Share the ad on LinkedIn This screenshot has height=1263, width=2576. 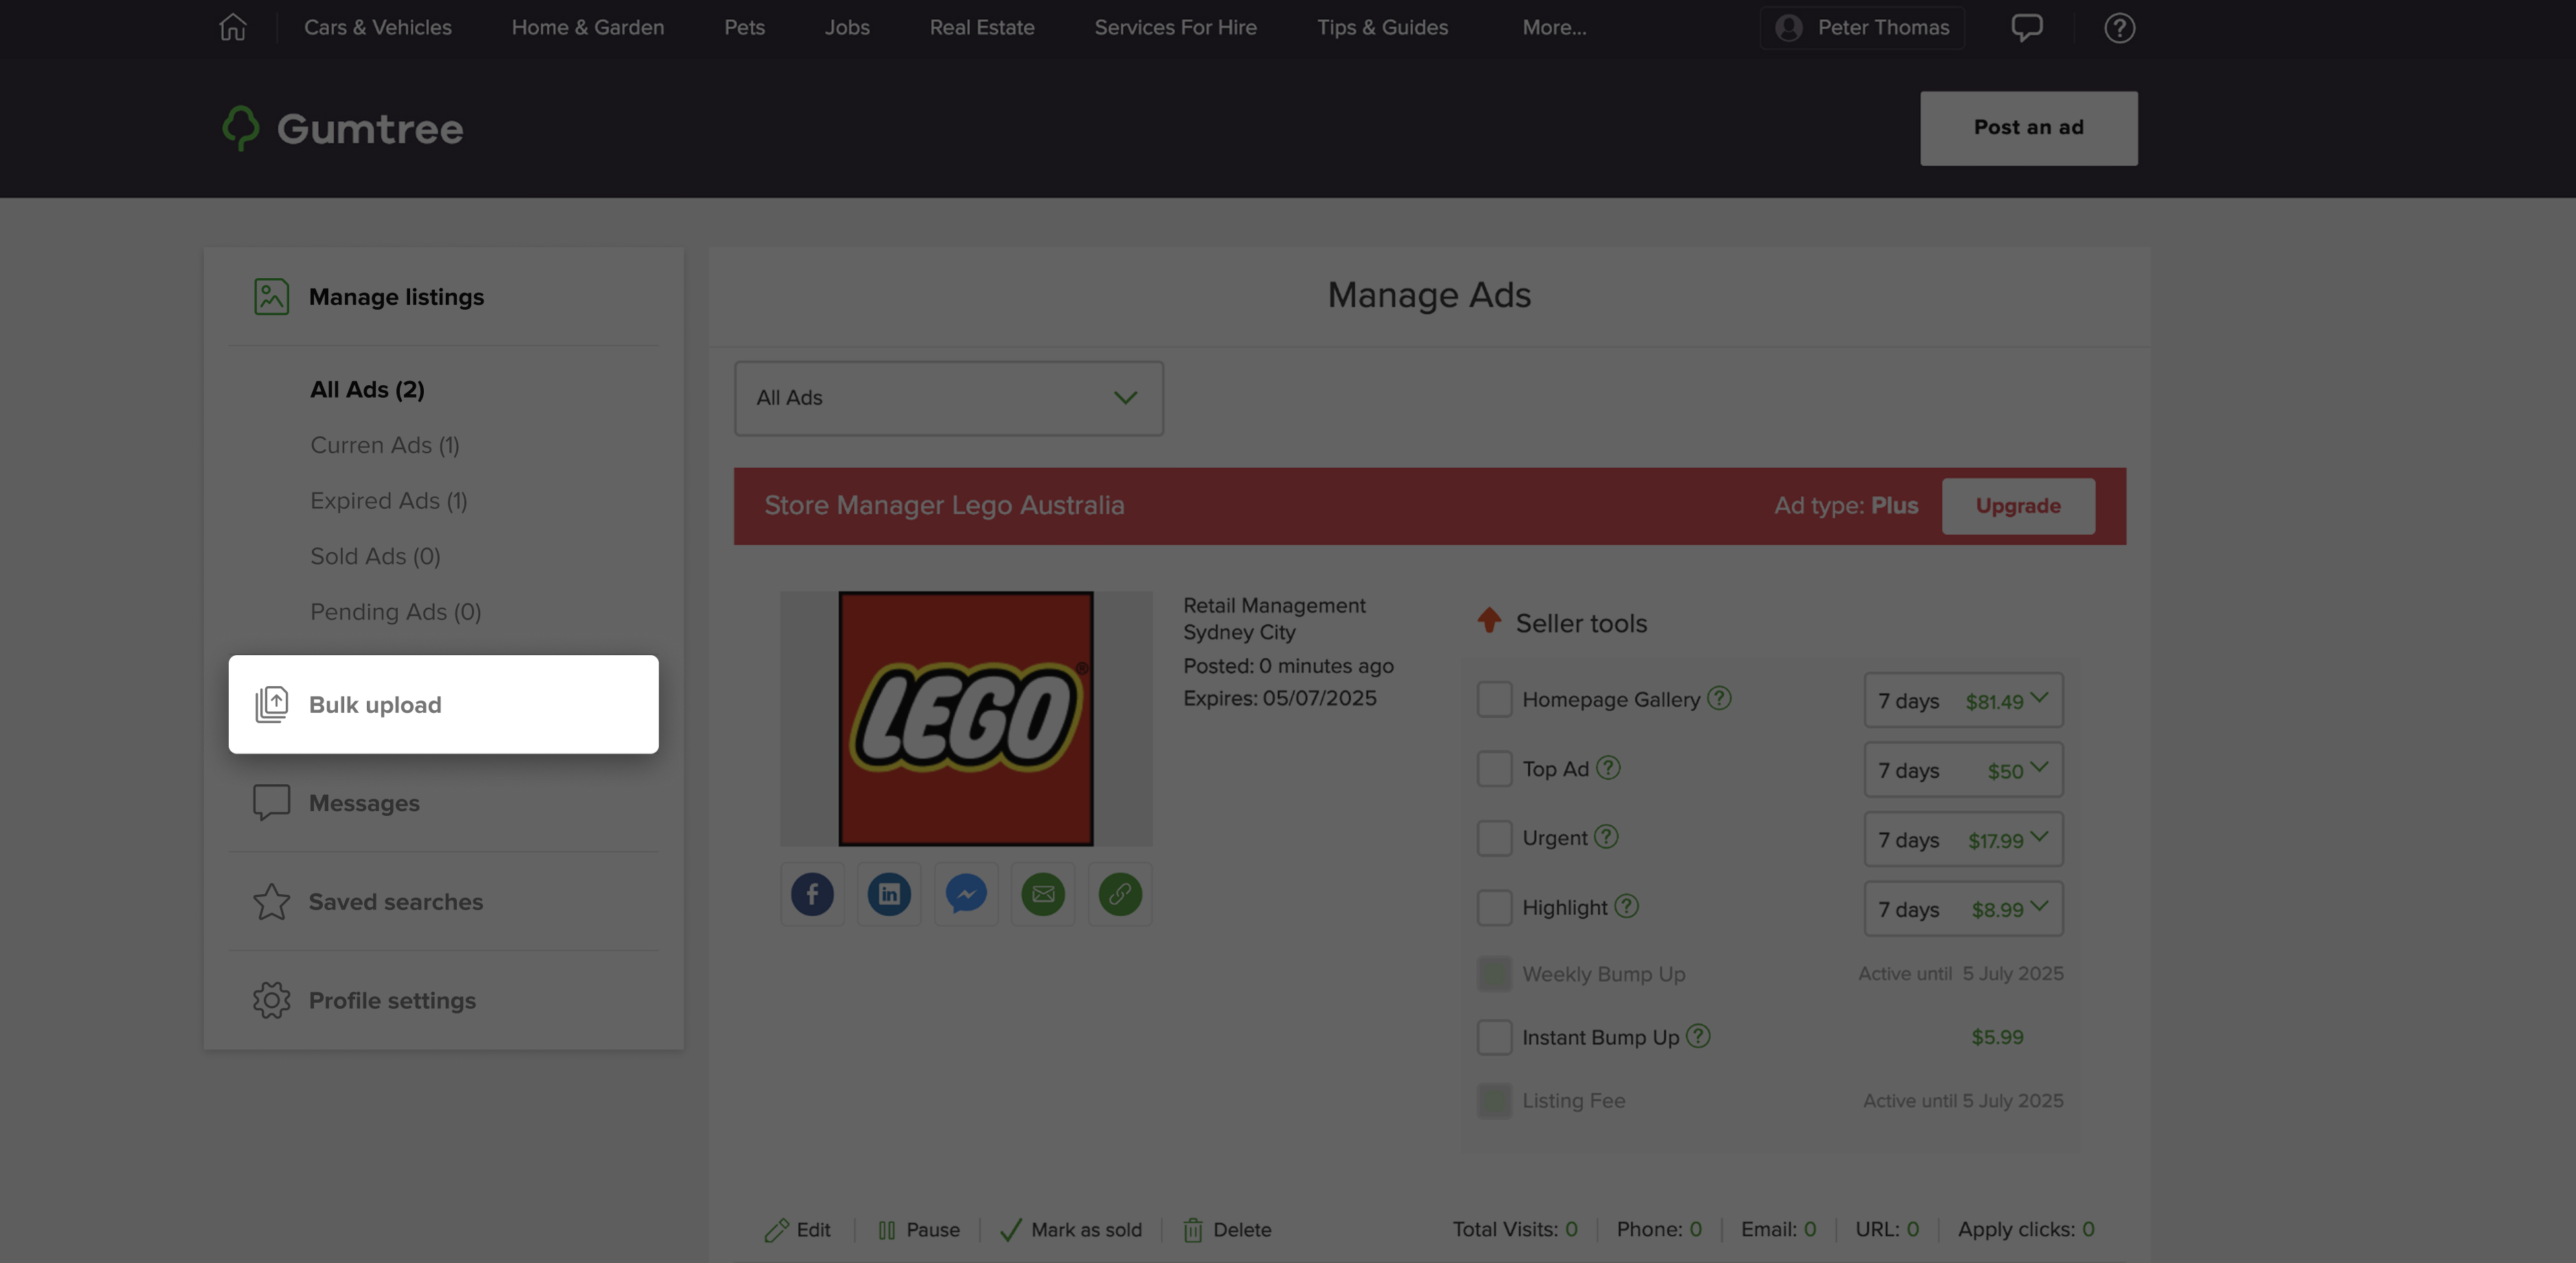click(x=889, y=894)
